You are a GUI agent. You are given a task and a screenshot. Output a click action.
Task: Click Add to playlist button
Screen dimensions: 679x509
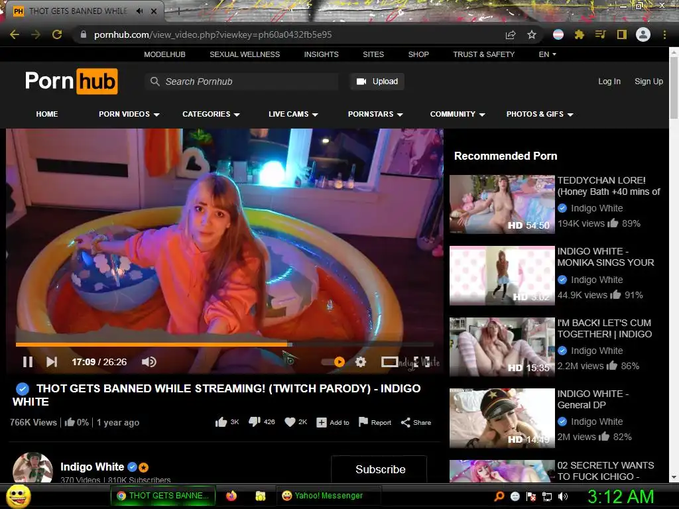click(x=333, y=422)
